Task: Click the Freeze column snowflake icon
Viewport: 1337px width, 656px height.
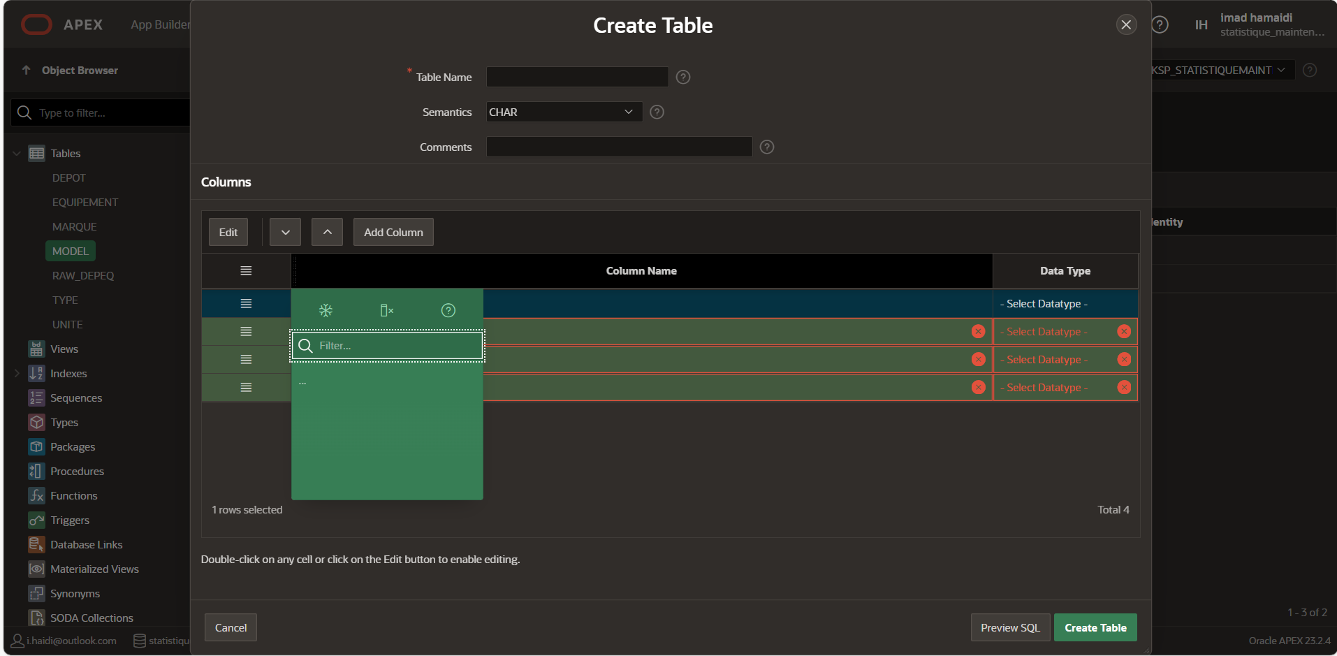Action: pos(326,310)
